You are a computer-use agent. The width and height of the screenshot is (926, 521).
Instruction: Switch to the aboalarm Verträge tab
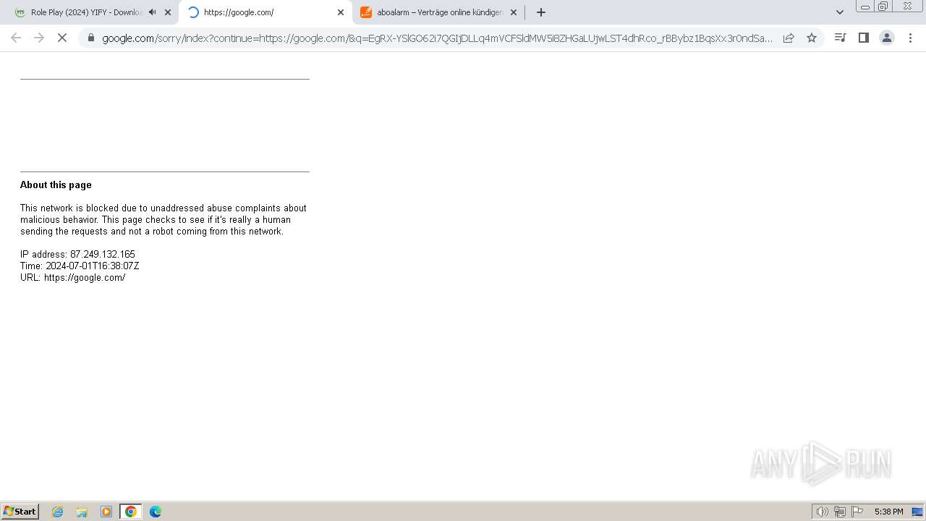tap(438, 12)
